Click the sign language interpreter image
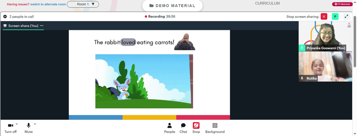 click(185, 42)
